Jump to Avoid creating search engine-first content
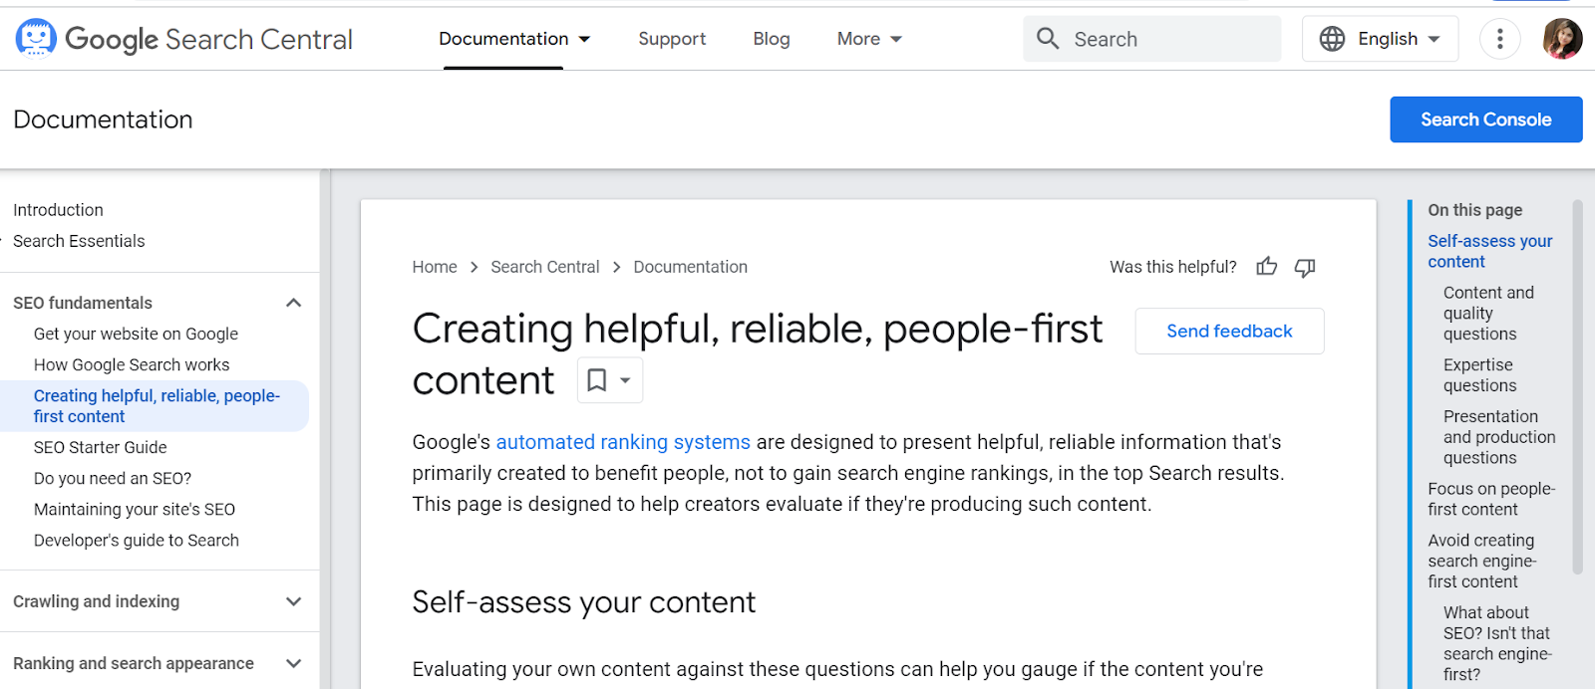The image size is (1595, 689). [1482, 561]
